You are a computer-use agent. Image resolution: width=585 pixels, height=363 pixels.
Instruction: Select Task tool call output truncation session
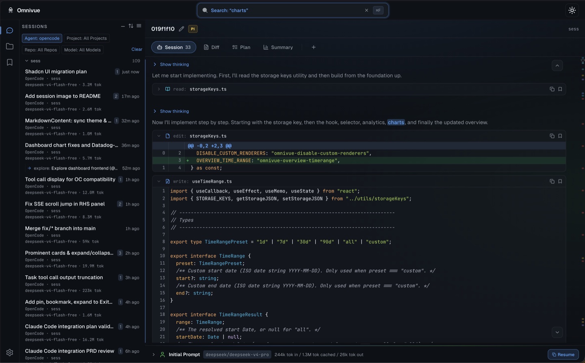[x=82, y=284]
